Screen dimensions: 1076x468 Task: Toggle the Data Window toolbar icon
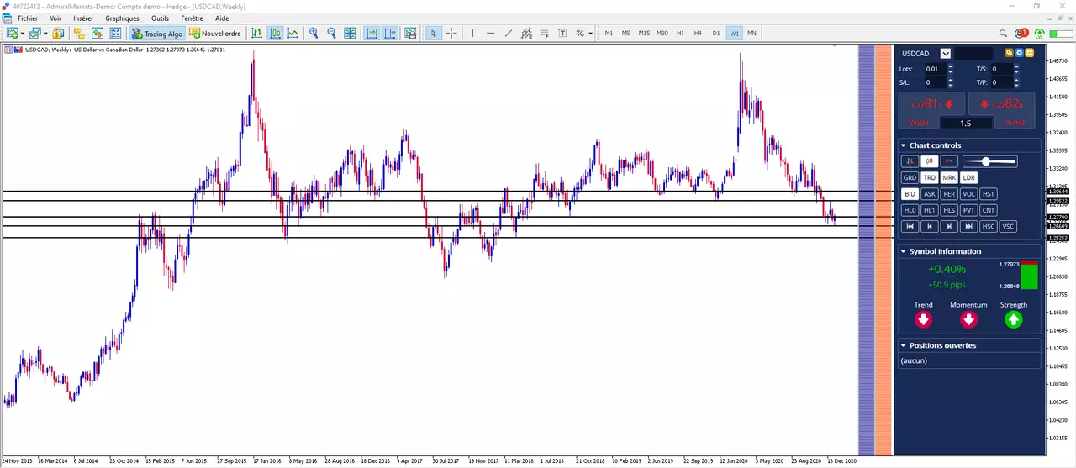tap(97, 34)
